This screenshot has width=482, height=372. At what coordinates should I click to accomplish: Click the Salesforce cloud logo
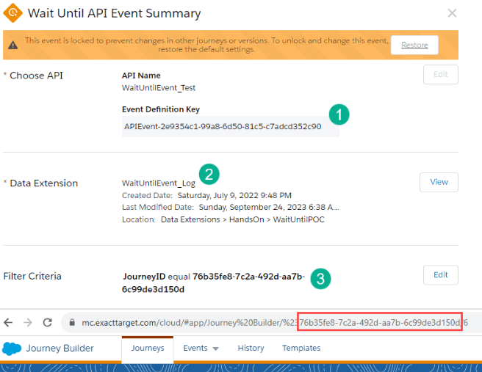pos(11,349)
